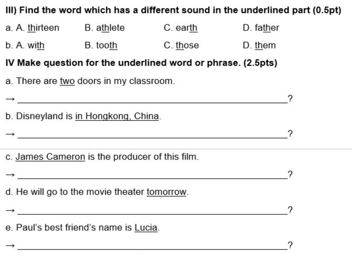The image size is (352, 258).
Task: Pick option A. with
Action: [x=30, y=45]
